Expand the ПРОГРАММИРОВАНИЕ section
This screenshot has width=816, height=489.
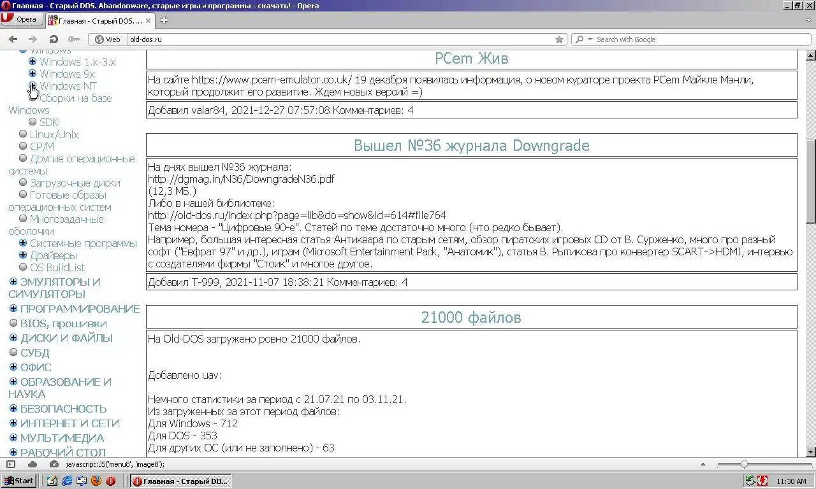[13, 308]
